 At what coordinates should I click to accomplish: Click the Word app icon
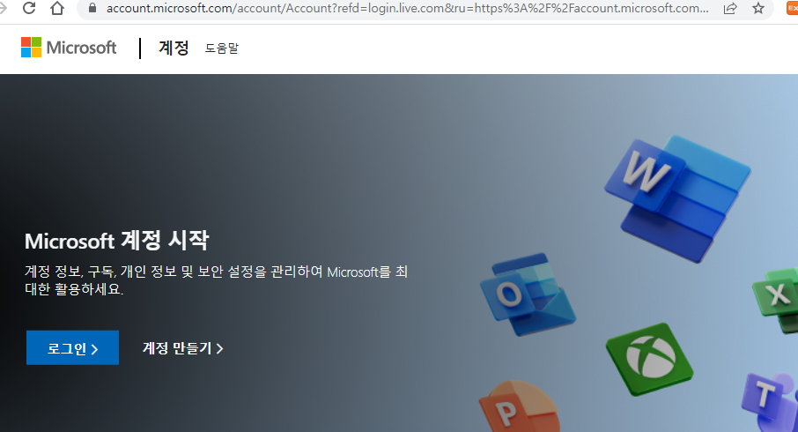[676, 198]
